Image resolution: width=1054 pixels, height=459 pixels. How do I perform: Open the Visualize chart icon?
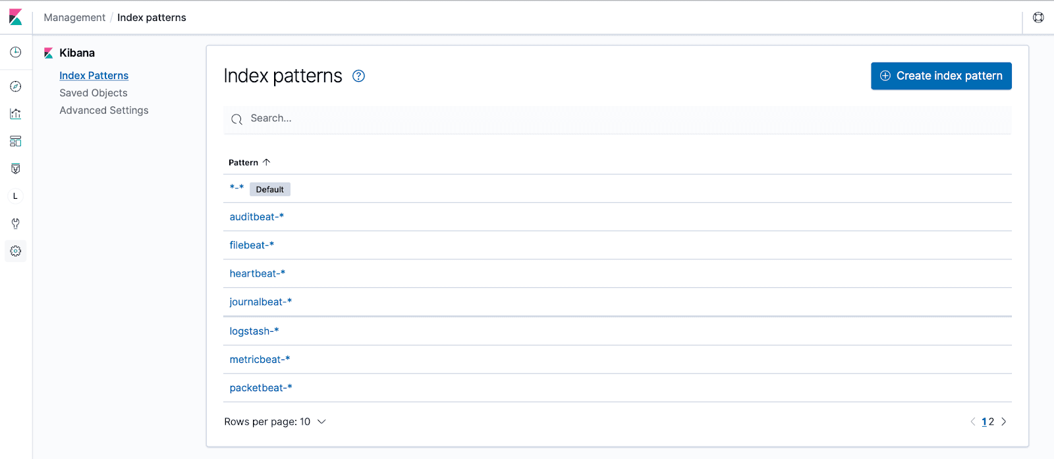tap(15, 113)
